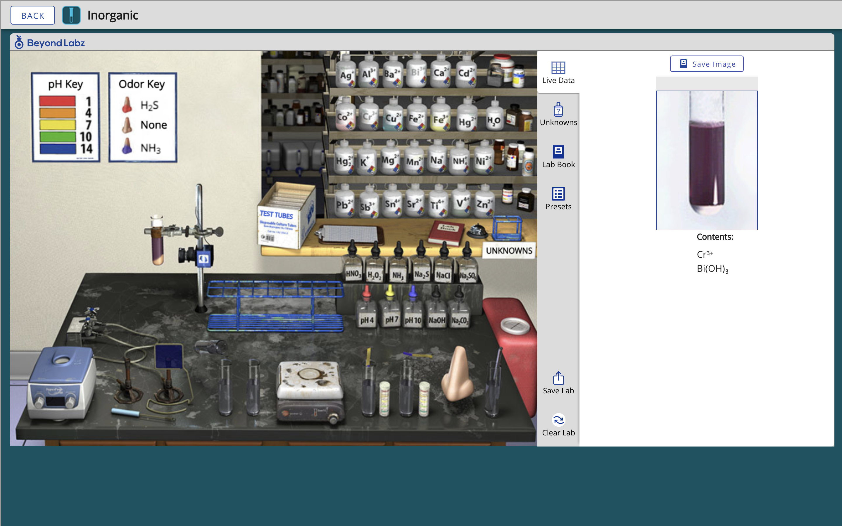Open the Lab Book
842x526 pixels.
558,157
